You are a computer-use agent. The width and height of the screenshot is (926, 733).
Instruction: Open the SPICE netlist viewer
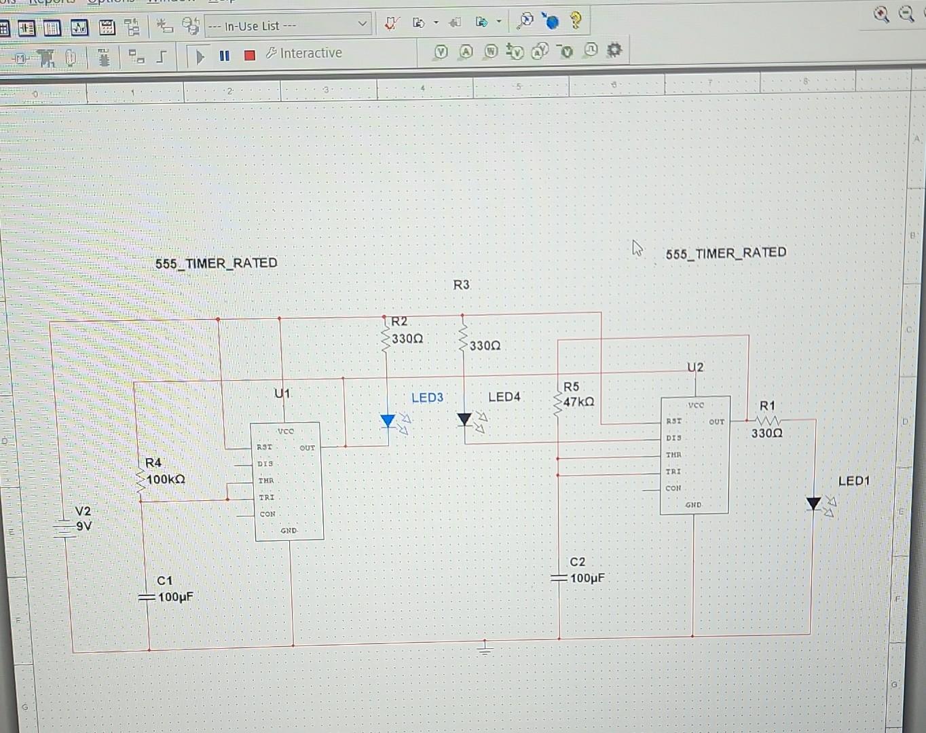(26, 29)
